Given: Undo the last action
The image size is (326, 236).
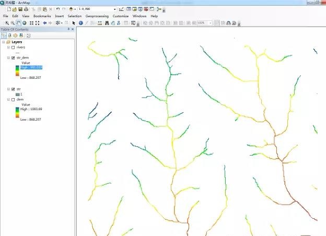Looking at the screenshot, I should tap(58, 9).
